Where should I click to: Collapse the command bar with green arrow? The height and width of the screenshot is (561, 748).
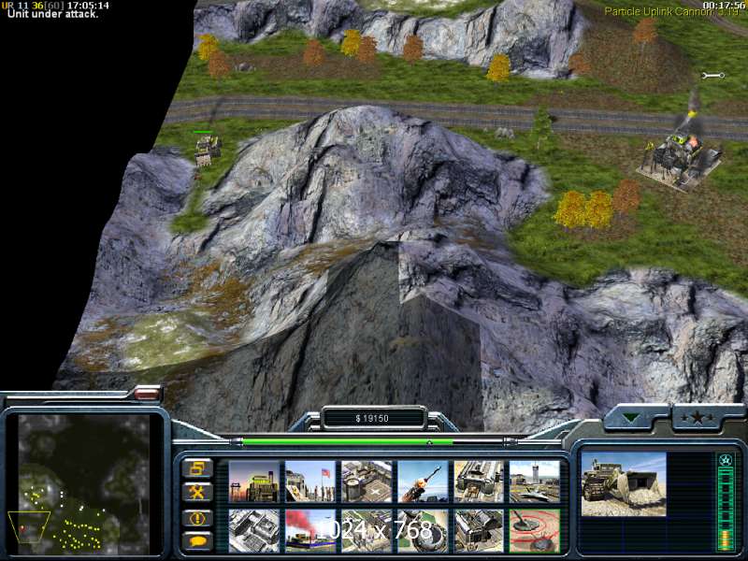click(630, 418)
